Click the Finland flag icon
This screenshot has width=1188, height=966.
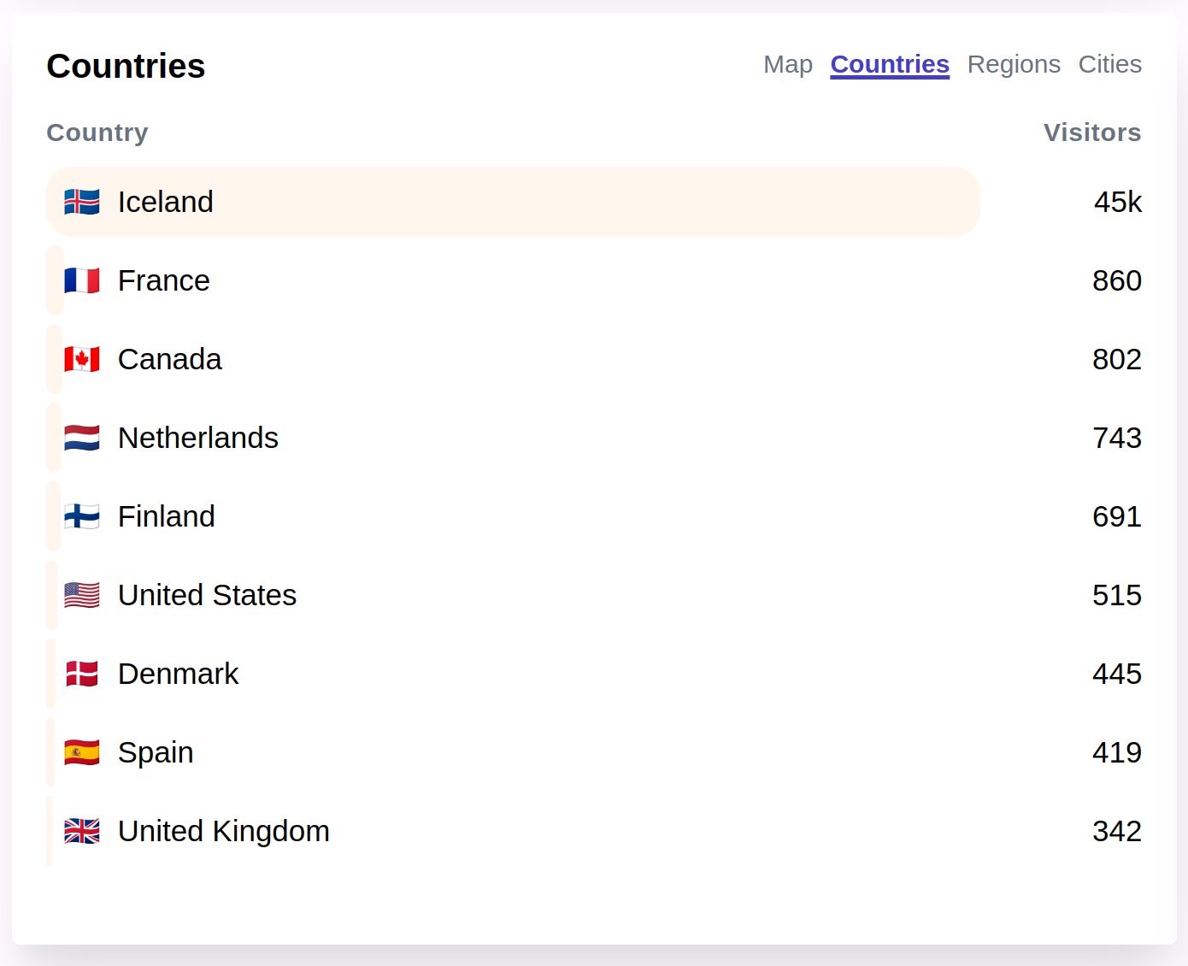pyautogui.click(x=82, y=516)
